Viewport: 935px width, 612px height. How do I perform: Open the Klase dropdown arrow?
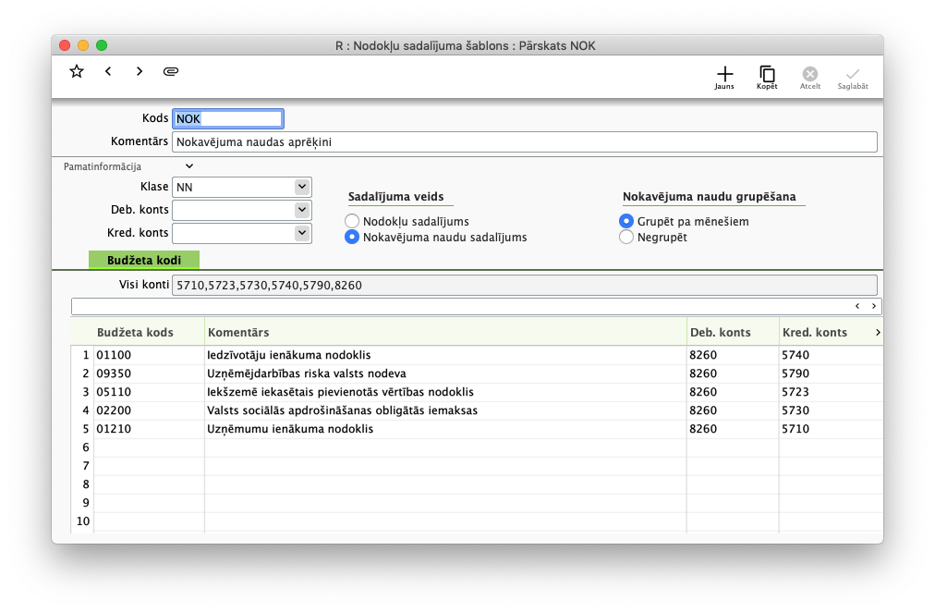[x=302, y=187]
